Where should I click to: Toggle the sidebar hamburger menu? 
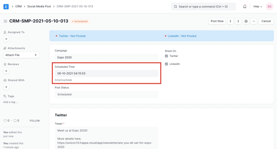click(x=5, y=21)
